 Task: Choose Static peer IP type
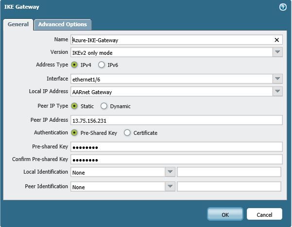click(74, 106)
